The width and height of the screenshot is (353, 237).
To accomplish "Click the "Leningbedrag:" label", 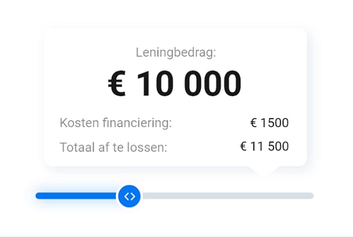I will [x=176, y=52].
